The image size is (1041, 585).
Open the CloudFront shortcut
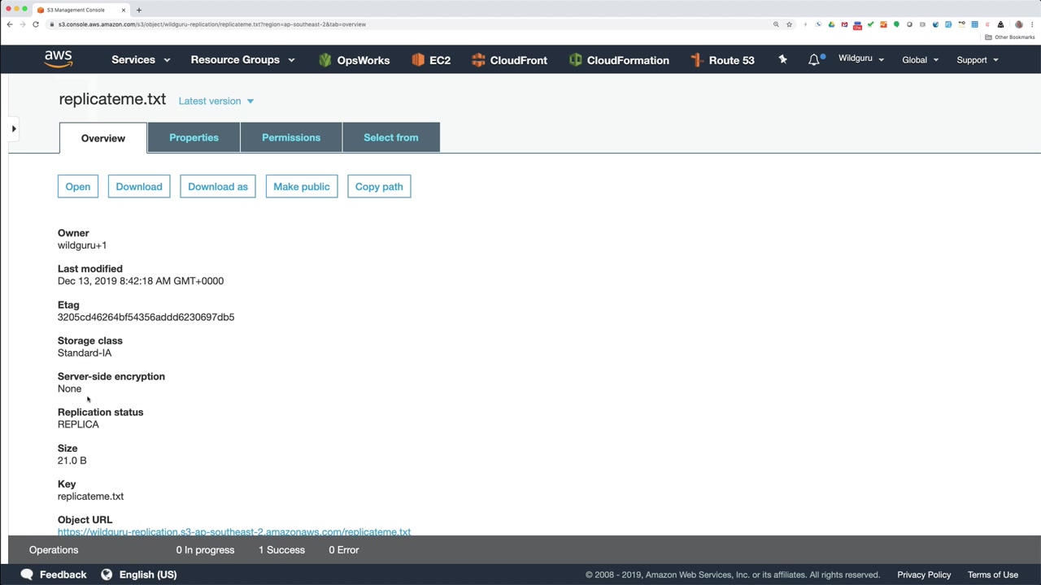[509, 60]
